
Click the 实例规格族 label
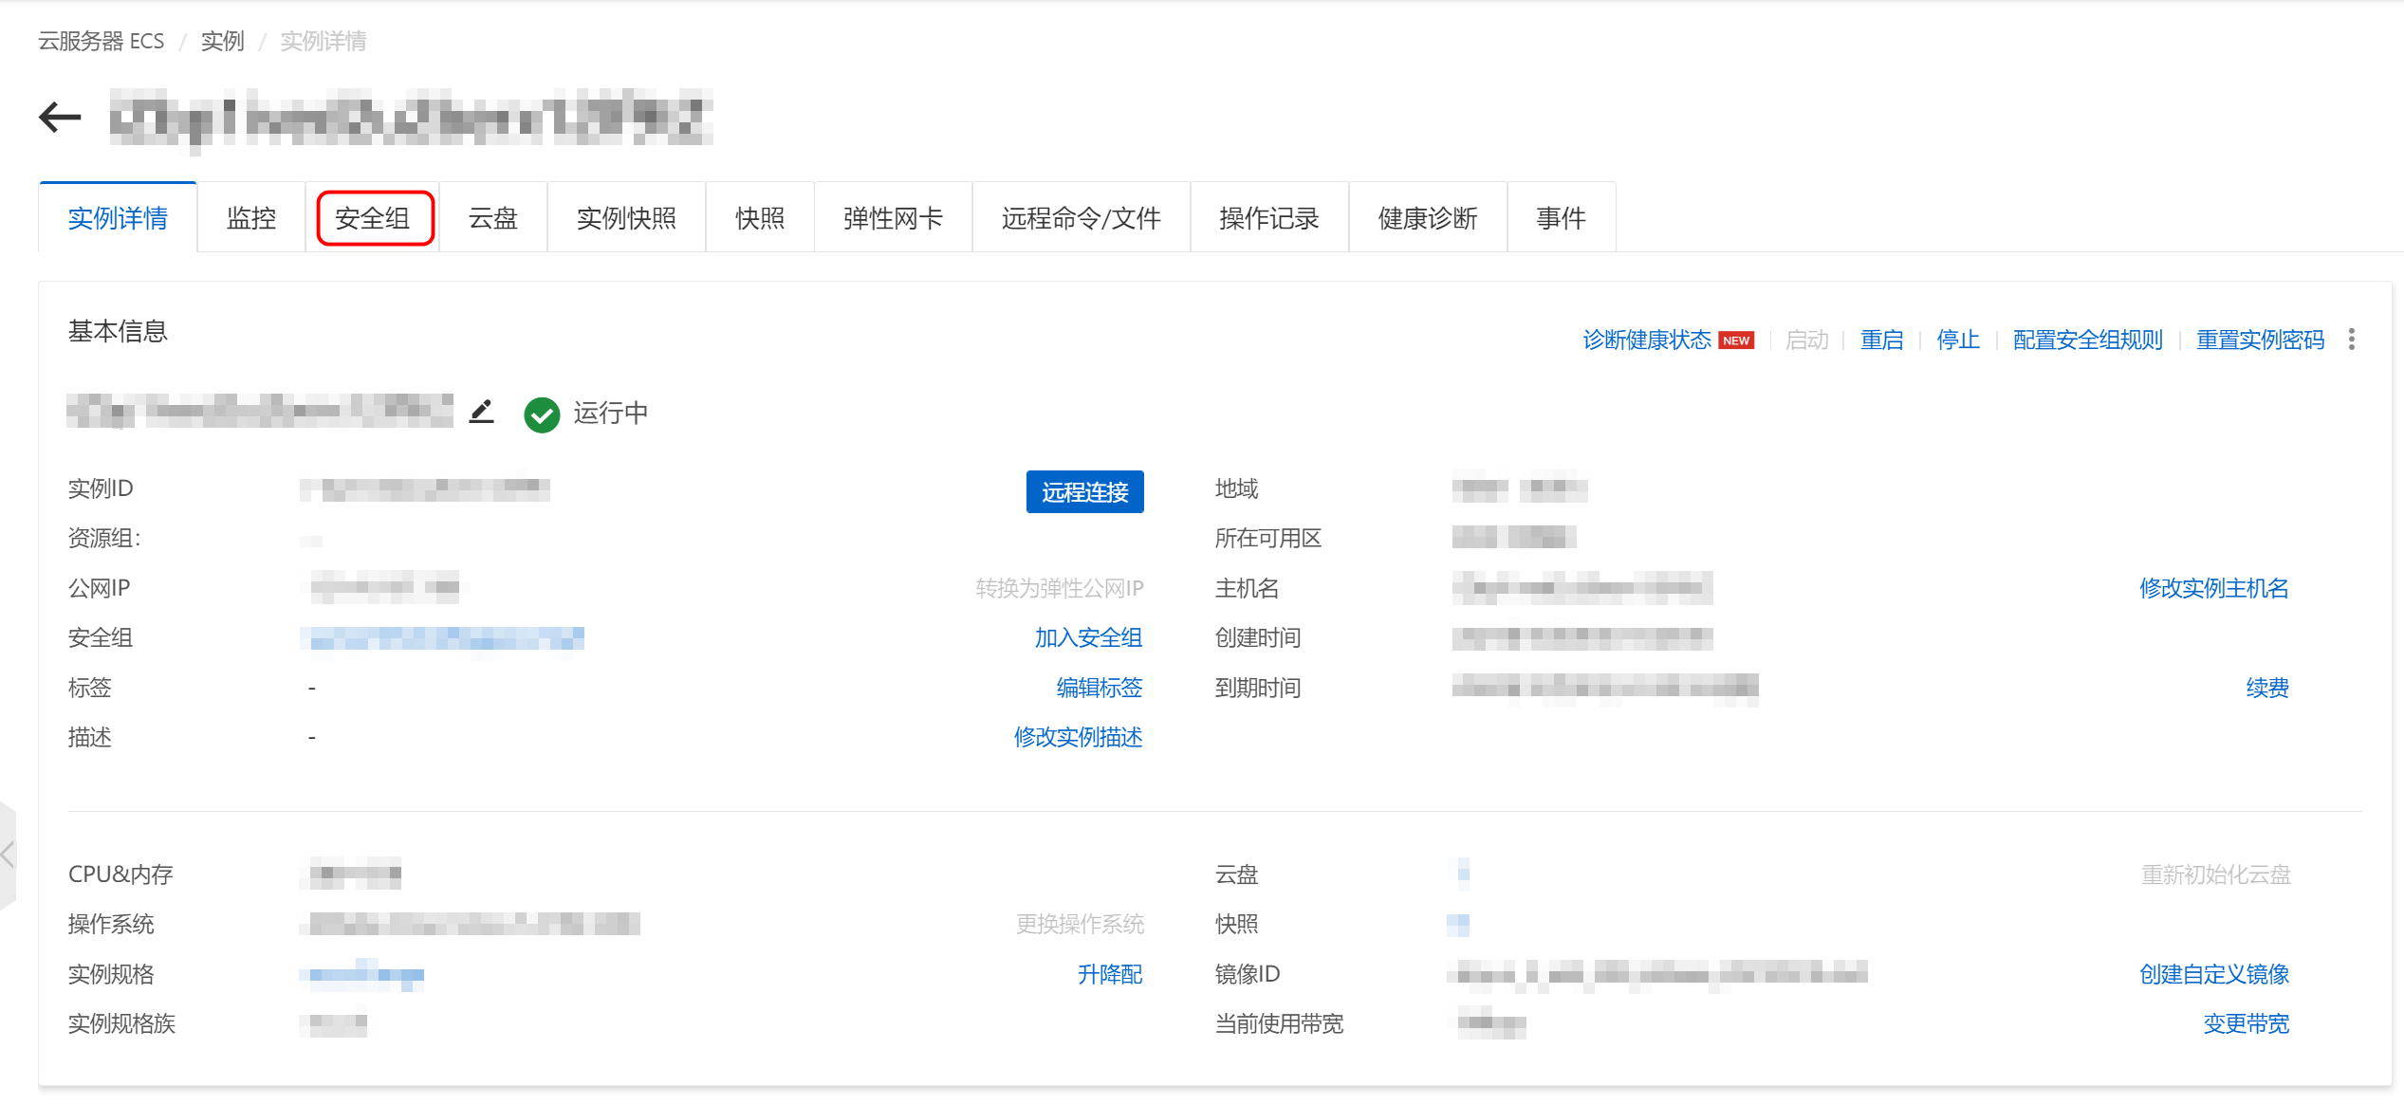tap(121, 1023)
